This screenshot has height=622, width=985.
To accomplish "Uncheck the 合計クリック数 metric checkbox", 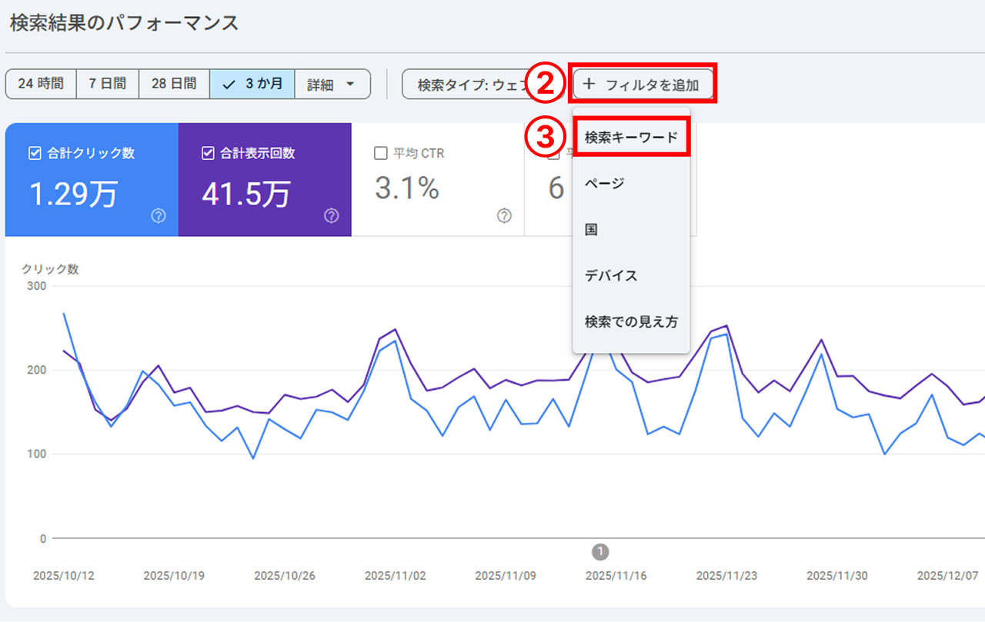I will [x=34, y=153].
